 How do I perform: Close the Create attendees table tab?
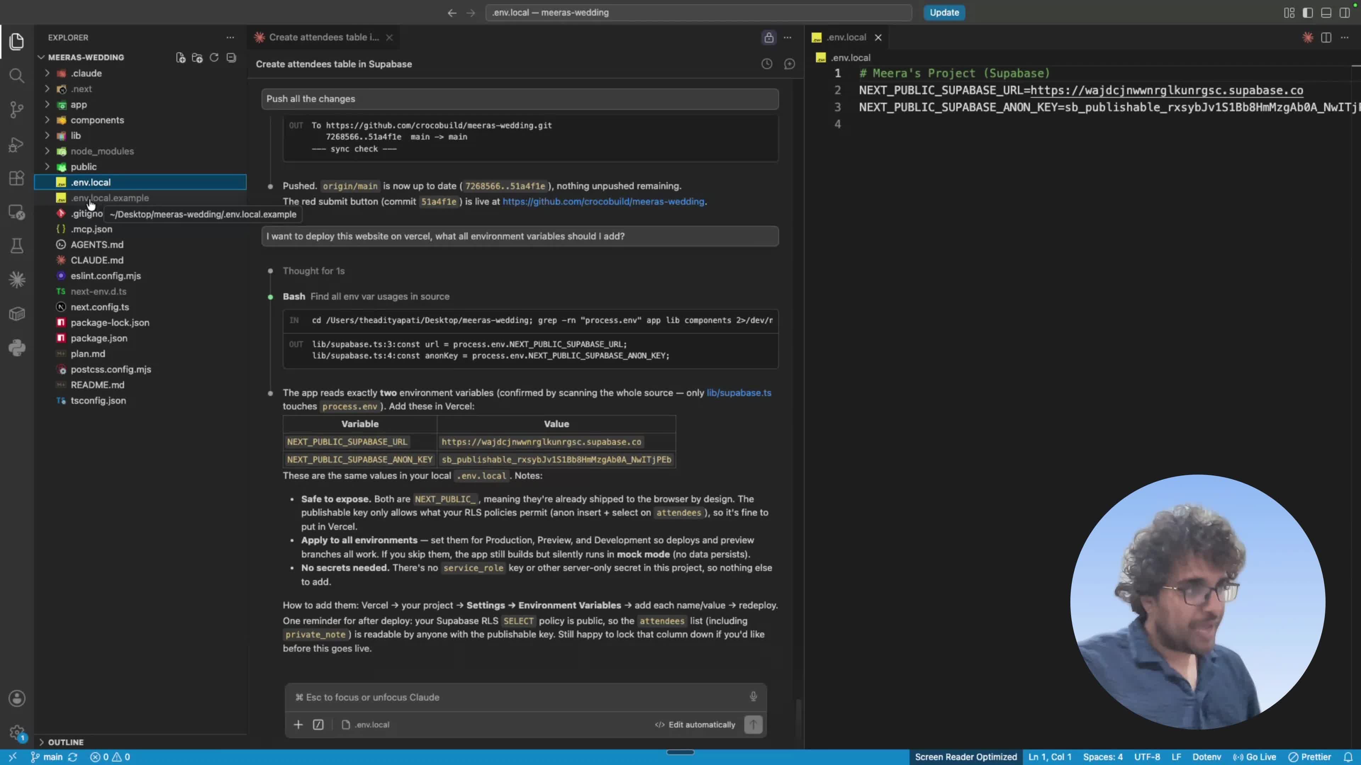[x=390, y=38]
